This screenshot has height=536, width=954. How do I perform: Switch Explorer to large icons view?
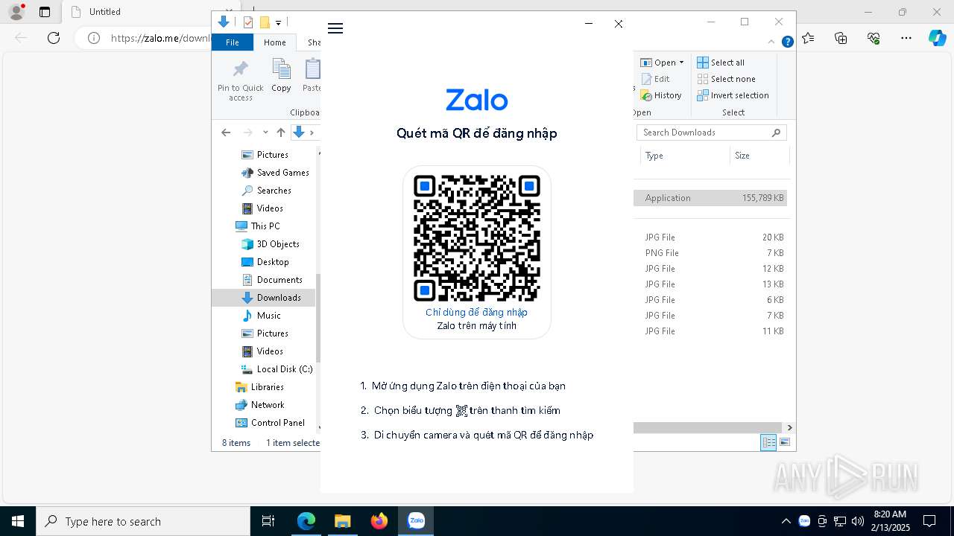tap(784, 442)
